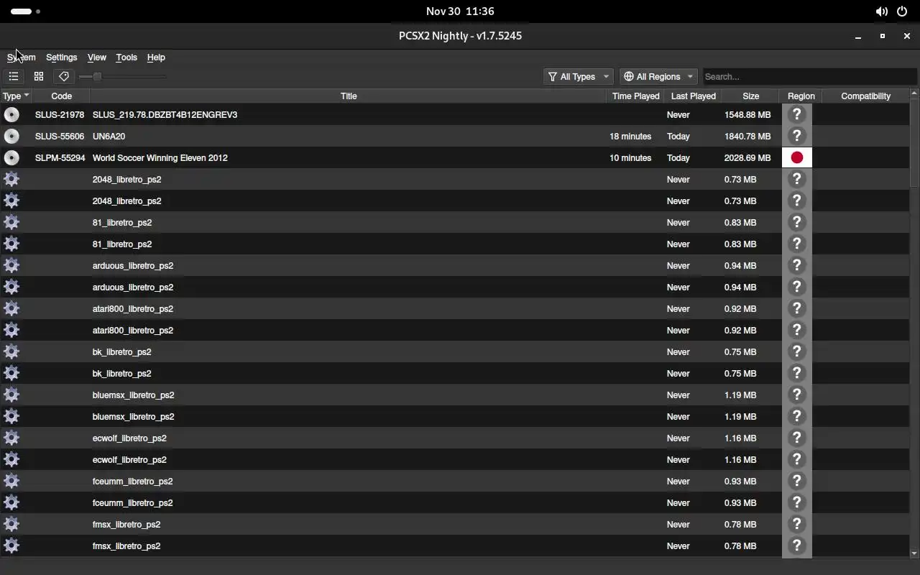Screen dimensions: 920x575
Task: Open the clock and calendar panel
Action: point(460,11)
